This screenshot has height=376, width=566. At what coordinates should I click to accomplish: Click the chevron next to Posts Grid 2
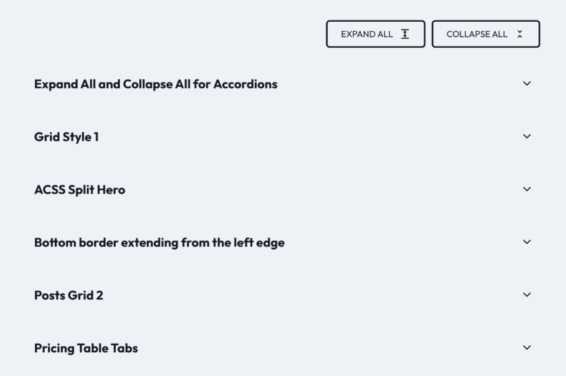(527, 295)
